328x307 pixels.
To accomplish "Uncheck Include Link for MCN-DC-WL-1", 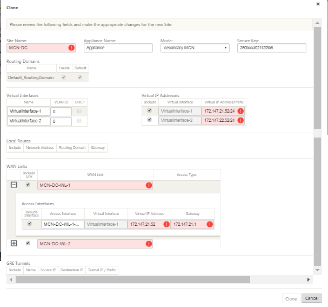I will [x=28, y=185].
